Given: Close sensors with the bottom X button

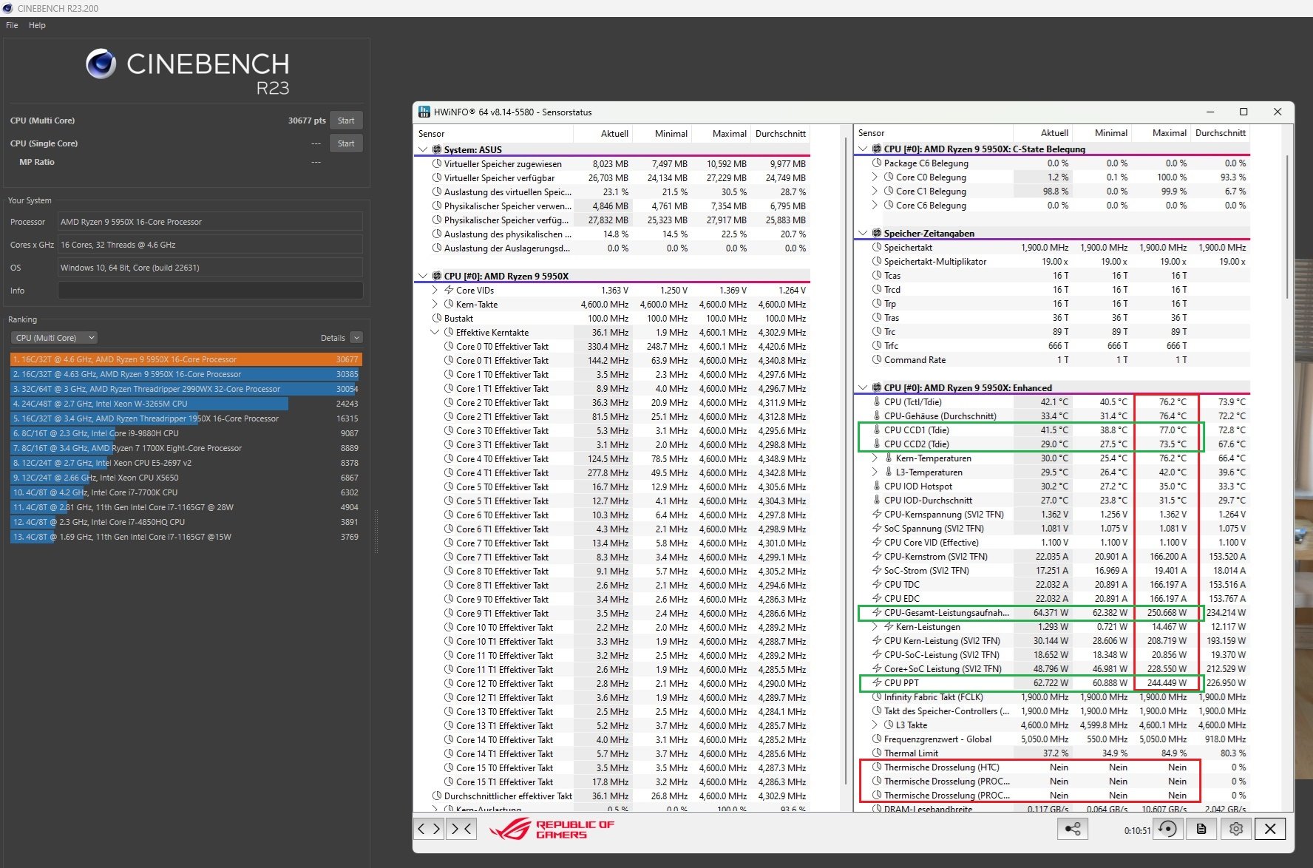Looking at the screenshot, I should click(1270, 829).
